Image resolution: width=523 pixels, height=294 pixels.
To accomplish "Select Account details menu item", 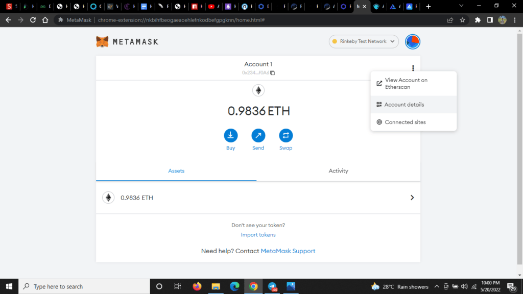I will tap(414, 105).
